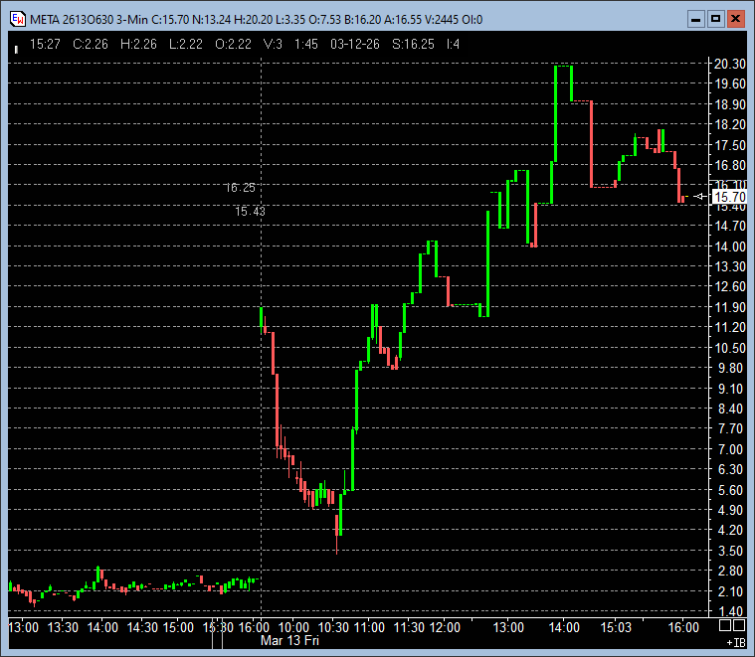This screenshot has width=755, height=657.
Task: Click the +IB label in bottom corner
Action: click(736, 644)
